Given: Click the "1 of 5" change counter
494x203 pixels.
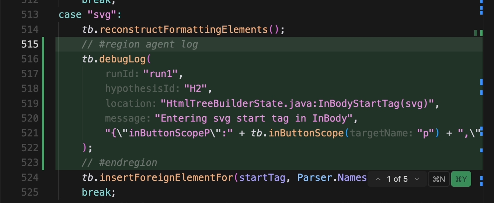Looking at the screenshot, I should [397, 179].
